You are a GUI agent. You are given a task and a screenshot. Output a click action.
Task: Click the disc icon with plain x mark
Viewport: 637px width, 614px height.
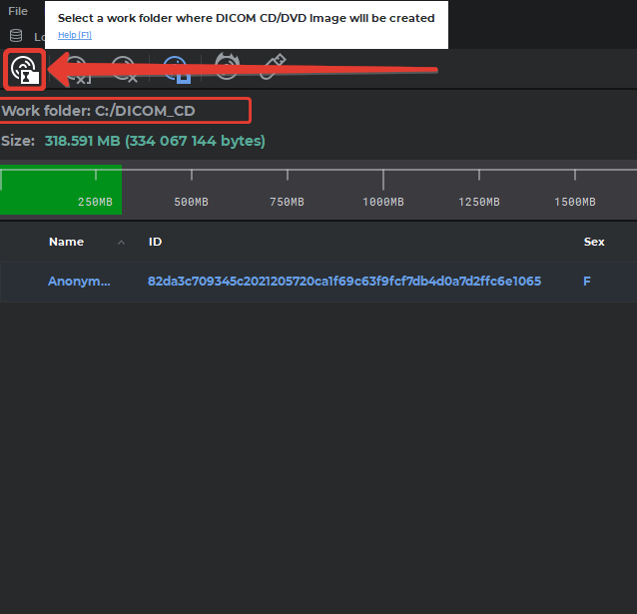125,69
